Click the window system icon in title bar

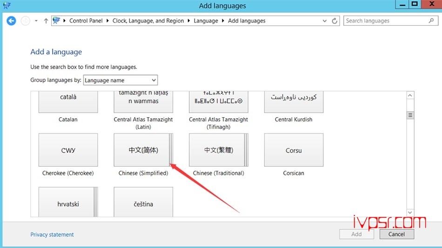[7, 5]
